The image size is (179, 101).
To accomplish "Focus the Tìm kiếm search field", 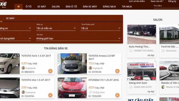I will coord(166,6).
